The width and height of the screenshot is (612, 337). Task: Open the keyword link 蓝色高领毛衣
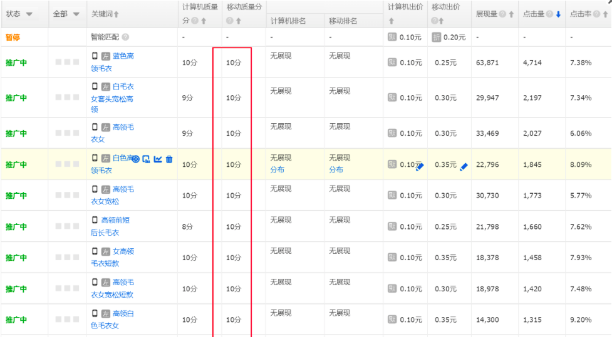click(x=122, y=56)
